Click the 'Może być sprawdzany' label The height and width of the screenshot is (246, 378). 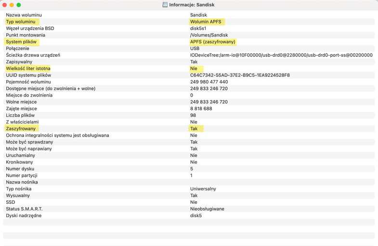(x=29, y=142)
